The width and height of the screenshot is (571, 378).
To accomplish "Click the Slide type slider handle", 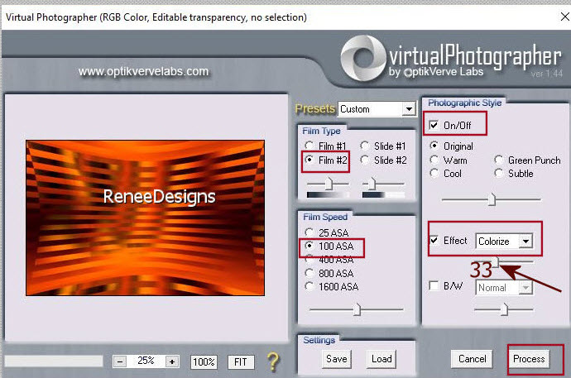I will [x=372, y=184].
